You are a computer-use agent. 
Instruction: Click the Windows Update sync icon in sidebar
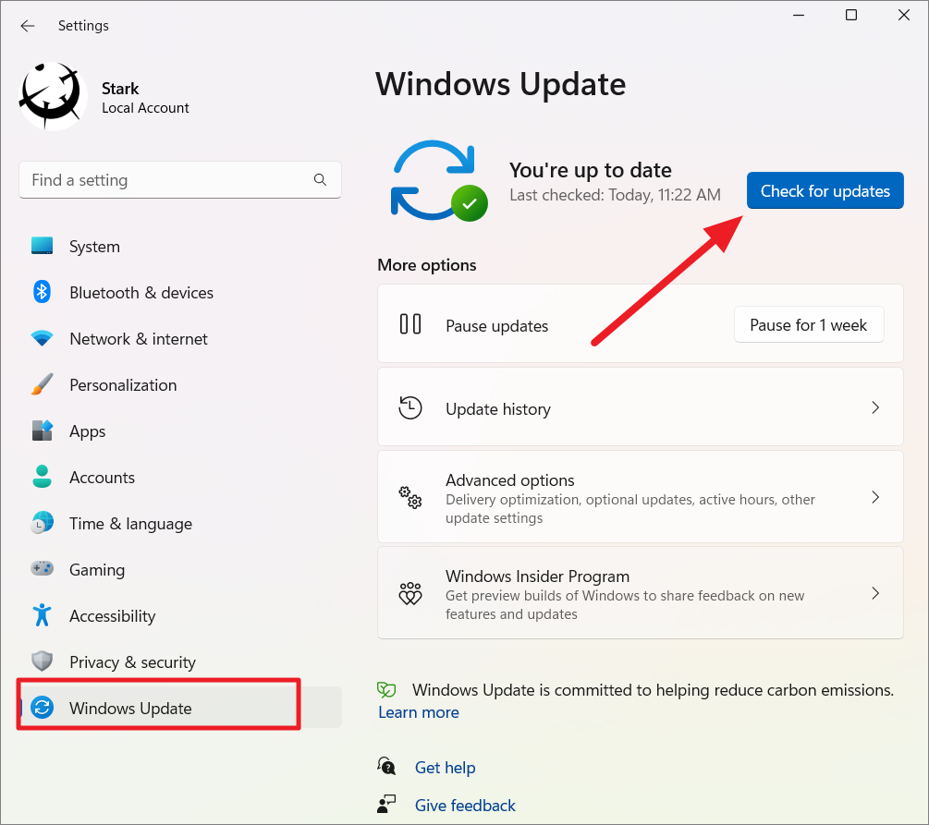point(43,708)
